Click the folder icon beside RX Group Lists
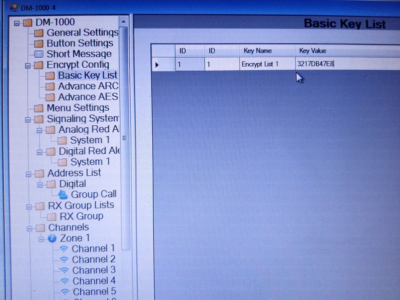The width and height of the screenshot is (400, 300). pos(40,206)
